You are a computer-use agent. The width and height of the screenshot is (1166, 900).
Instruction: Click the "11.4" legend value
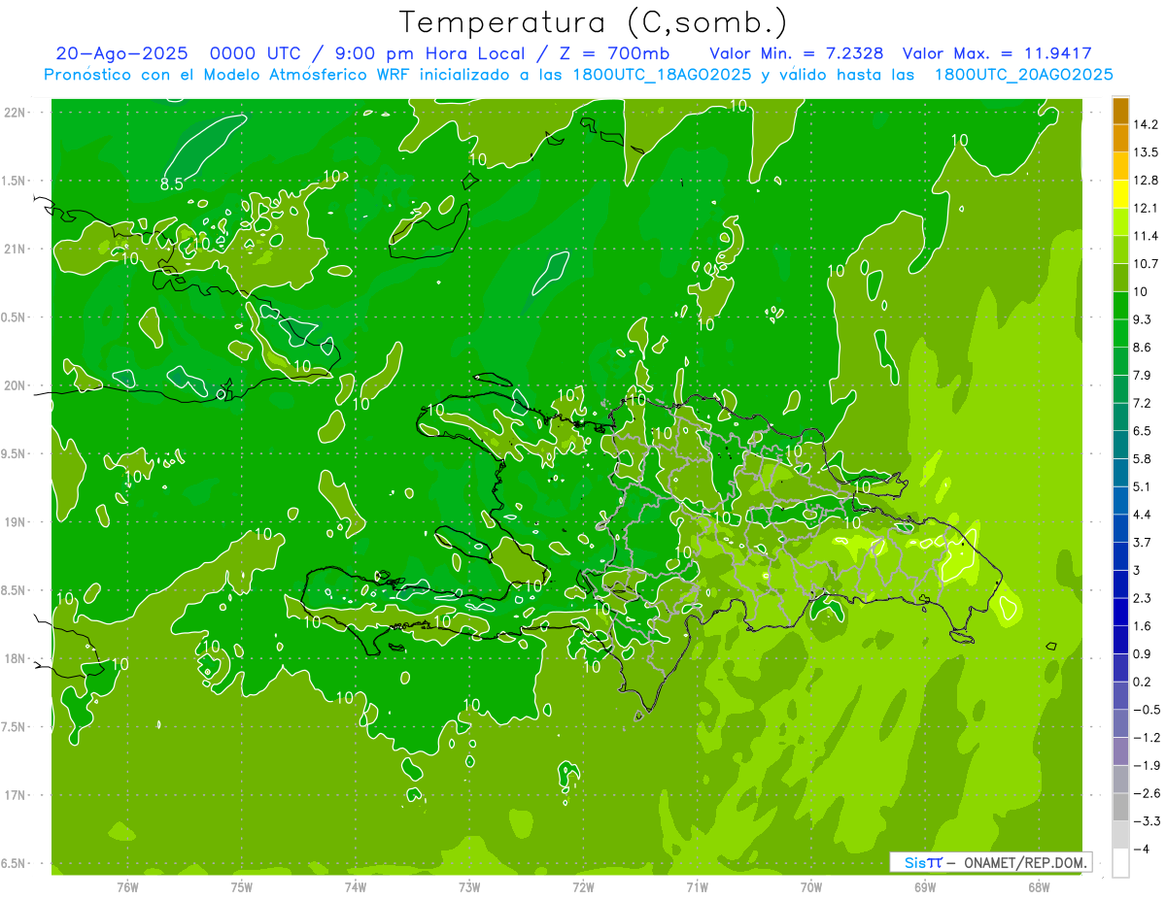(1146, 236)
